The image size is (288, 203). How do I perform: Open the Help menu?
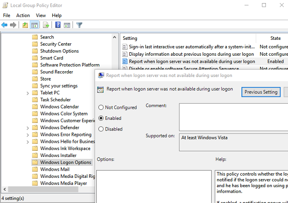point(57,15)
